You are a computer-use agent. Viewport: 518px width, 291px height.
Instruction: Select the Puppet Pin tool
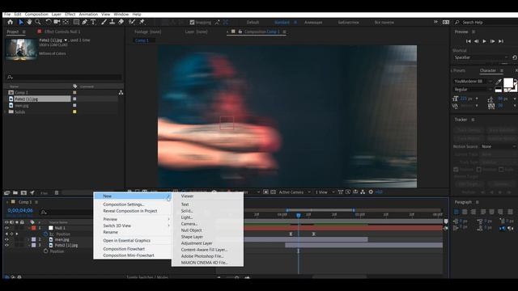click(x=142, y=22)
